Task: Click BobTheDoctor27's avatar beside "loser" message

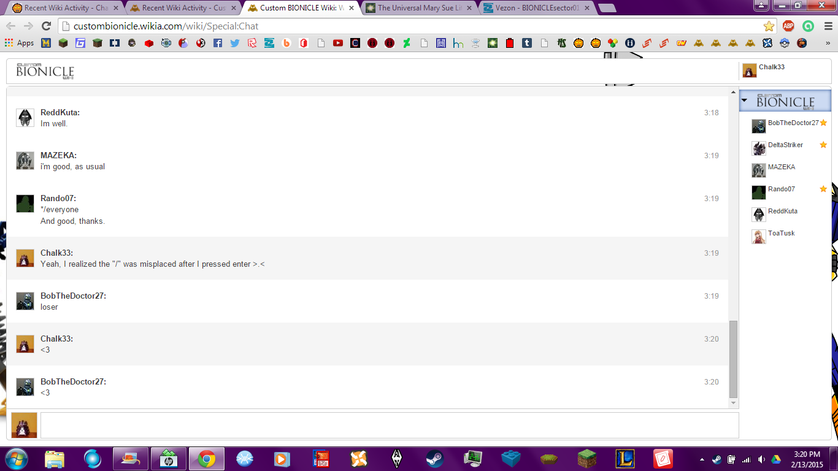Action: coord(25,301)
